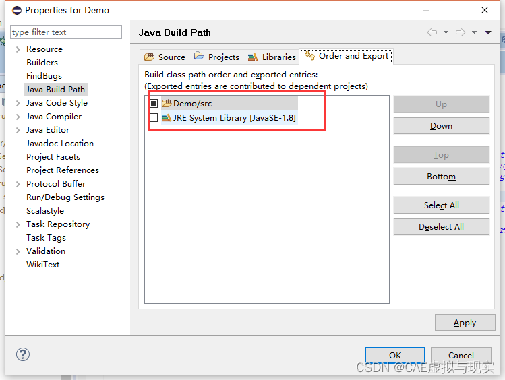Expand the Task Repository node
The width and height of the screenshot is (505, 380).
point(18,224)
